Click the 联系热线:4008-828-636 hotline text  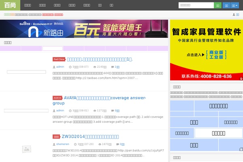207,76
